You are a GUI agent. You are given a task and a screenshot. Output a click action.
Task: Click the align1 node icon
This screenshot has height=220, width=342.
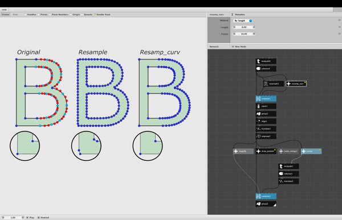[258, 121]
